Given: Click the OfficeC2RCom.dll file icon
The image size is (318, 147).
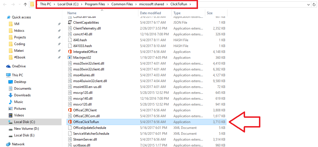Looking at the screenshot, I should (x=70, y=116).
